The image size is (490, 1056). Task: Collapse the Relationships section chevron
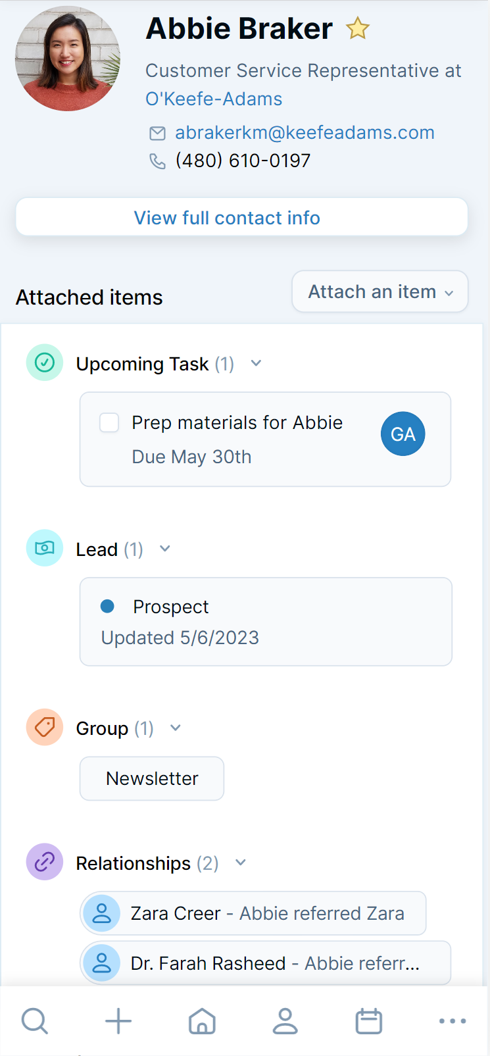[241, 863]
